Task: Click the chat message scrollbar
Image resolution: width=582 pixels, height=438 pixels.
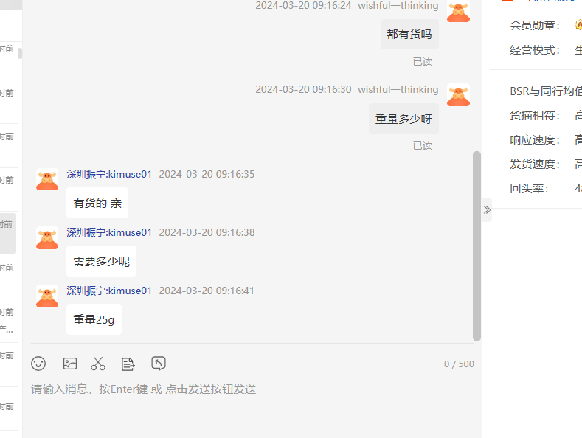Action: [x=477, y=246]
